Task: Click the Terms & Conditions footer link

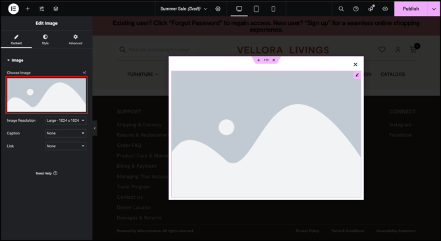Action: 348,231
